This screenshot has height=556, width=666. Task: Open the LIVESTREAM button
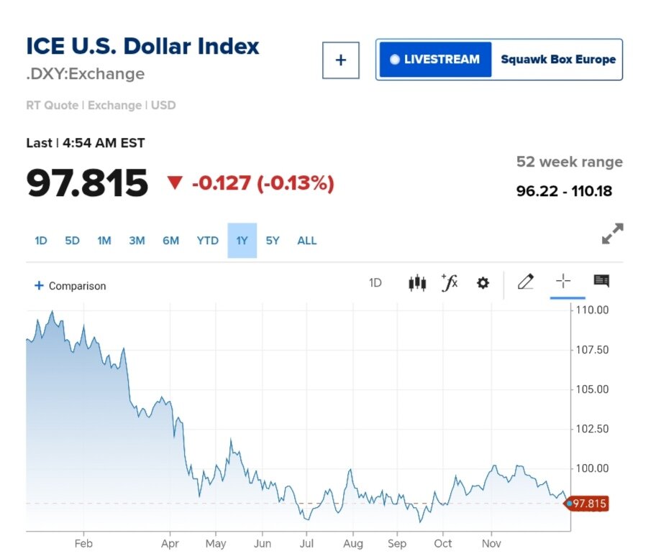click(434, 60)
